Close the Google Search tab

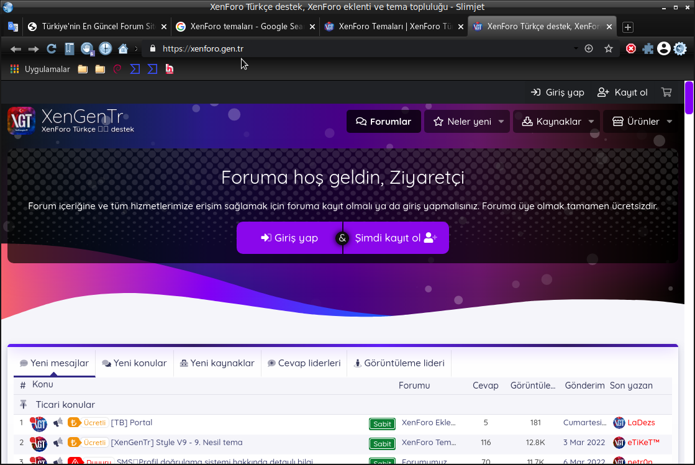point(312,27)
